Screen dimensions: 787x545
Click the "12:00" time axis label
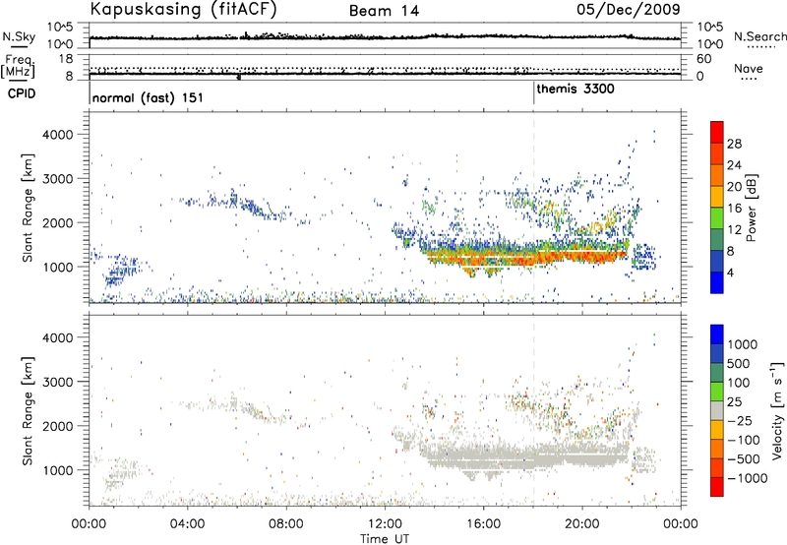(x=385, y=523)
